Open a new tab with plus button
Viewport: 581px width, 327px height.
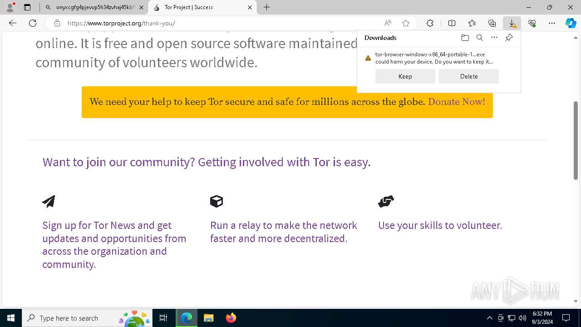point(267,7)
